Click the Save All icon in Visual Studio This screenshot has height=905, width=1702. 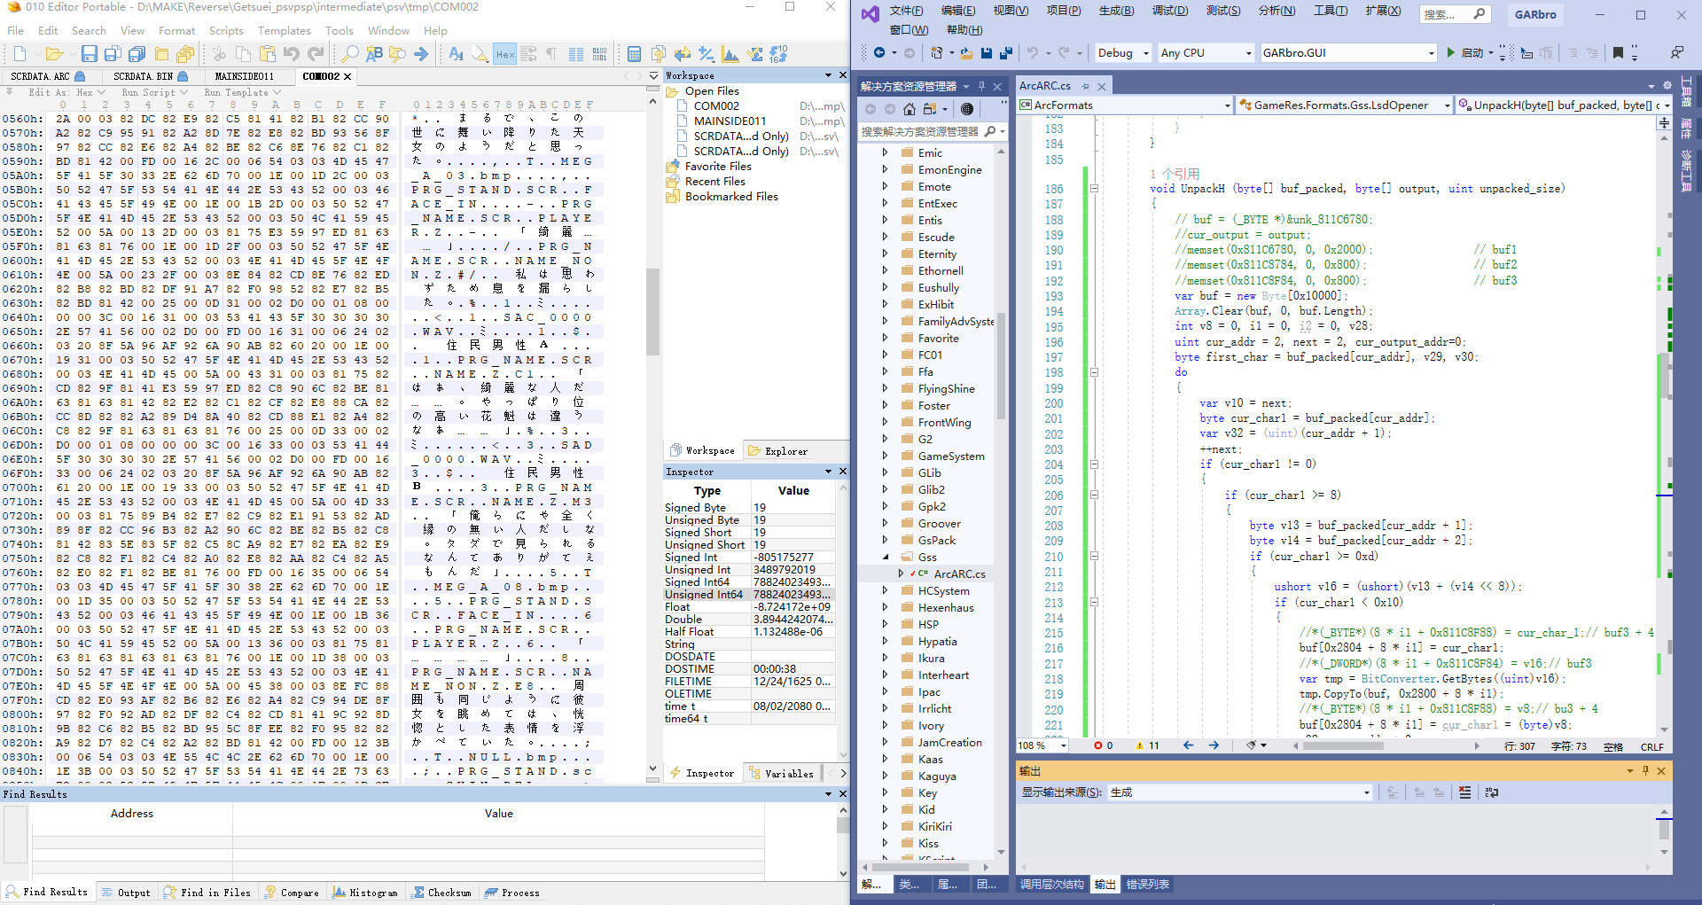tap(1006, 53)
